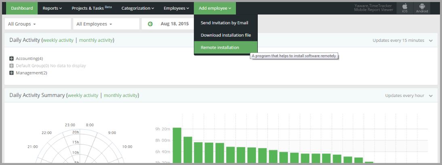
Task: Open the iOS mobile report viewer
Action: [x=405, y=8]
